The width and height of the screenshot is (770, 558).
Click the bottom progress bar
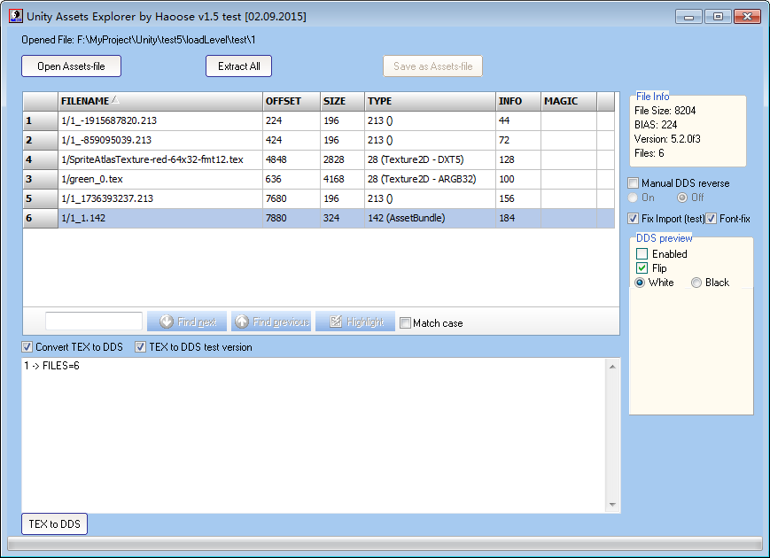click(385, 543)
